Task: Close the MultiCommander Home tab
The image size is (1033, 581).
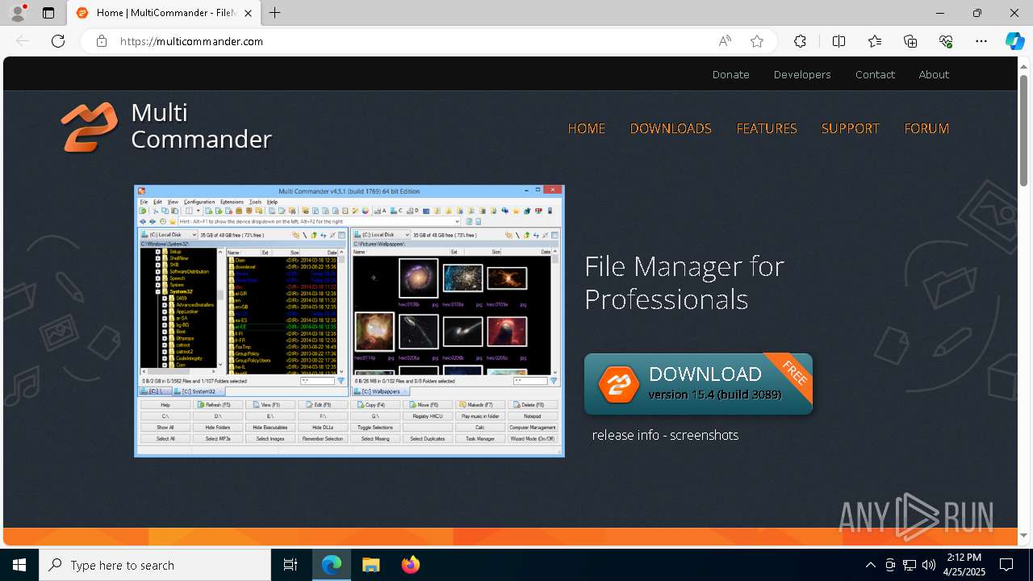Action: point(248,13)
